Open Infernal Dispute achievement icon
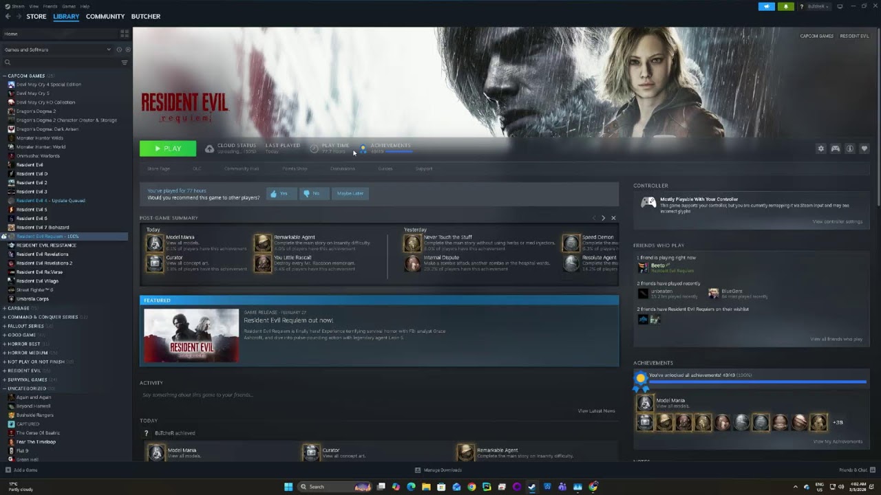881x495 pixels. pos(412,263)
